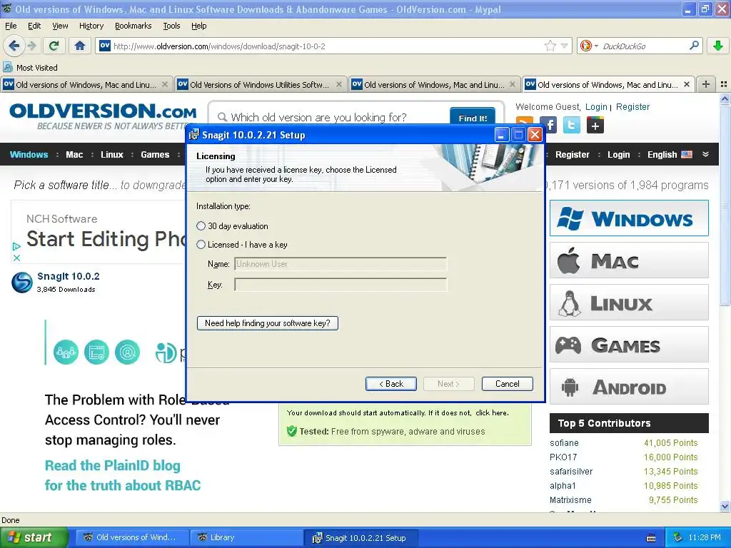Open the Edit menu

coord(34,26)
